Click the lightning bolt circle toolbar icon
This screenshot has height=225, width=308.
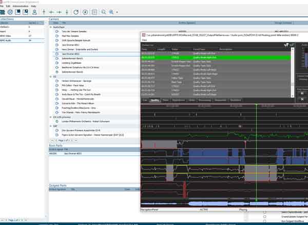85,12
